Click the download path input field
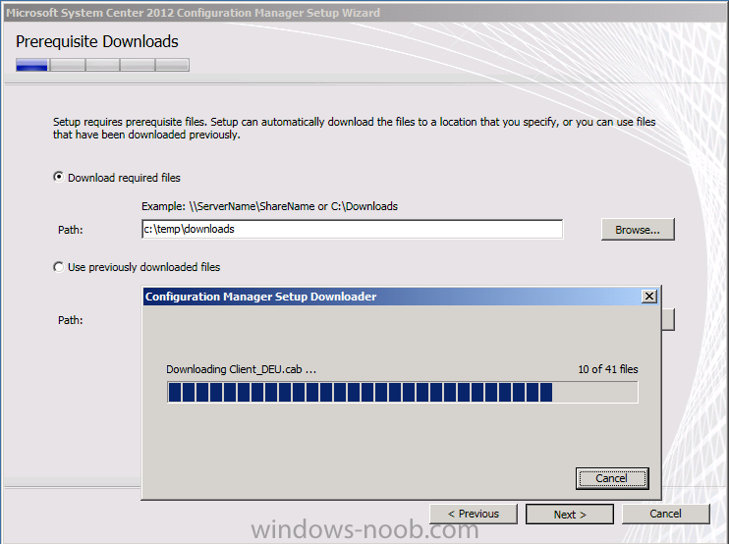 pos(352,229)
